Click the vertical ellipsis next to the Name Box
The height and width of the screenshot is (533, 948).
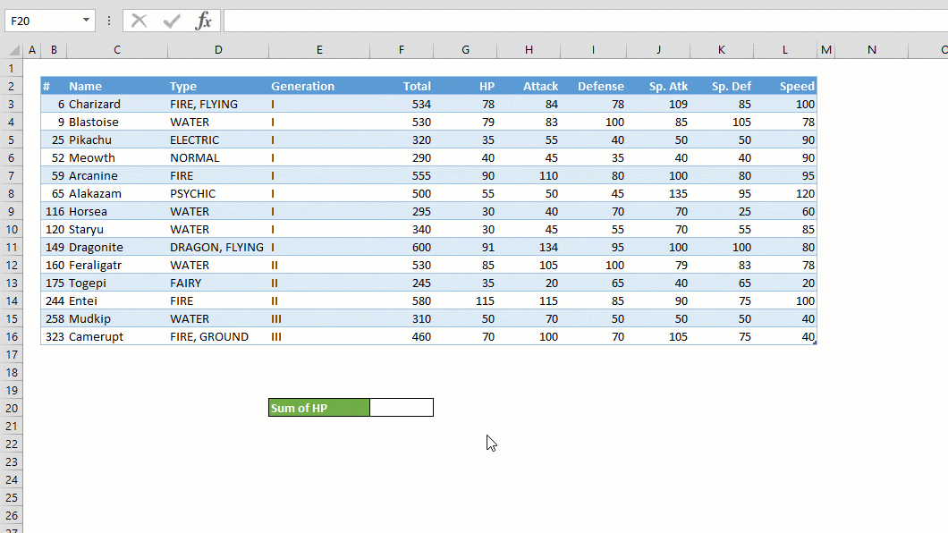tap(107, 20)
